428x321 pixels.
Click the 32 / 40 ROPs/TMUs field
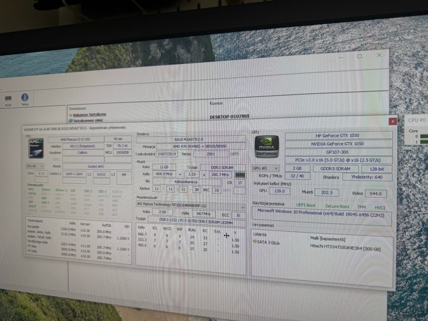point(297,176)
